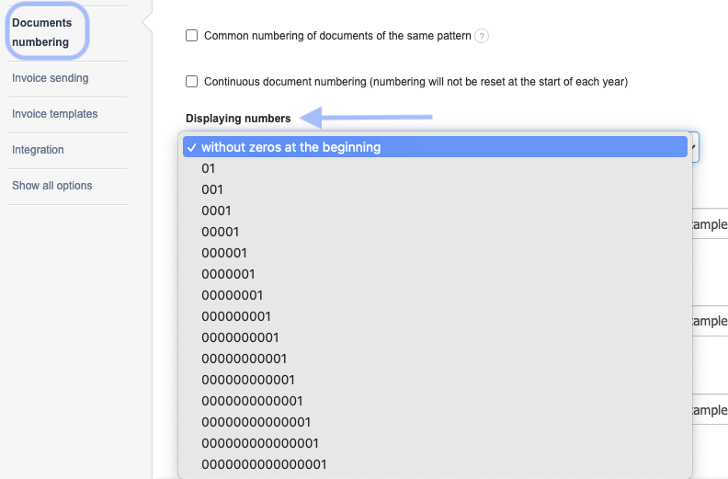Open Invoice templates section
This screenshot has width=728, height=479.
pos(55,114)
